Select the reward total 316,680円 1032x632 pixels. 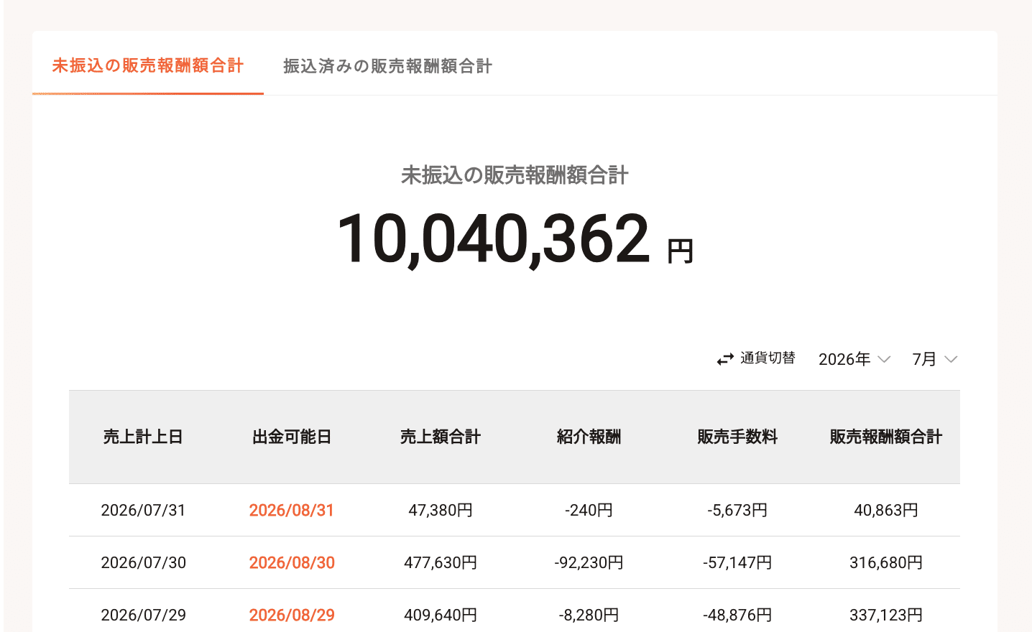pos(886,562)
